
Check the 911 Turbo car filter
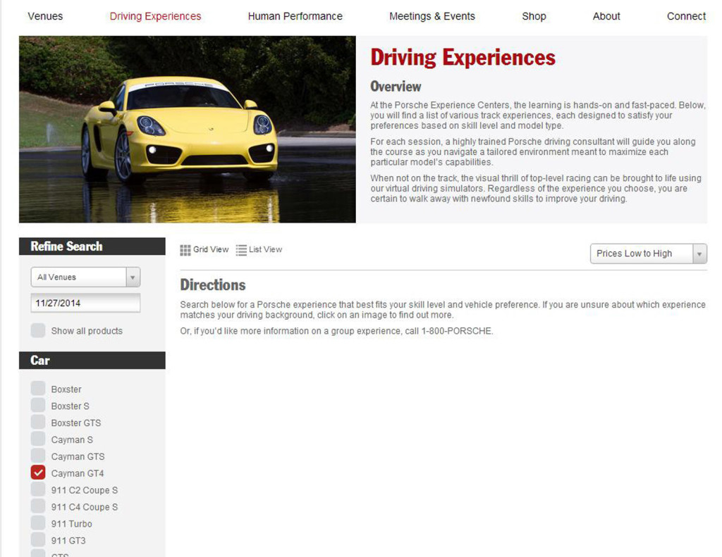(x=38, y=523)
